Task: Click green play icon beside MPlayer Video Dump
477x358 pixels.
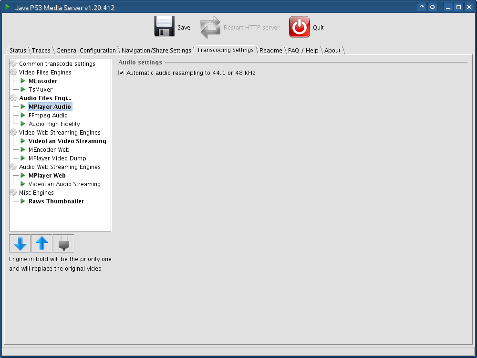Action: point(23,158)
